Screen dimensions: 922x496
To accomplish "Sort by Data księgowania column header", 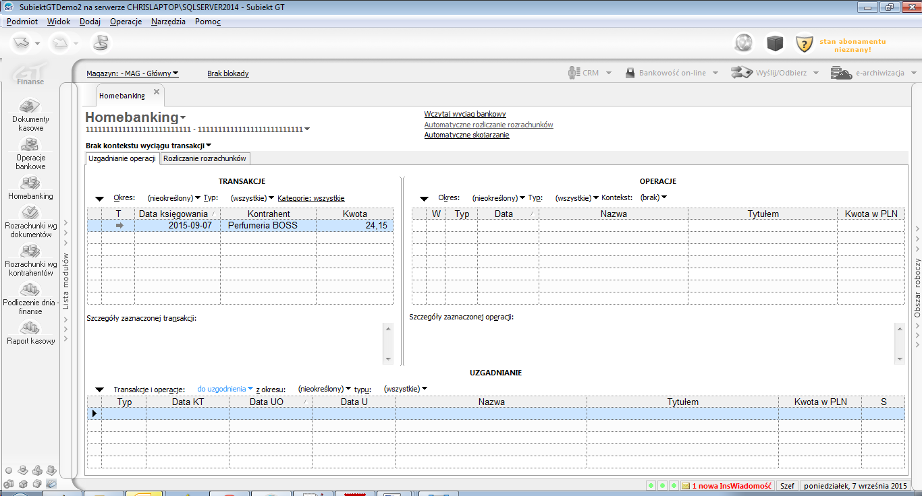I will tap(178, 214).
